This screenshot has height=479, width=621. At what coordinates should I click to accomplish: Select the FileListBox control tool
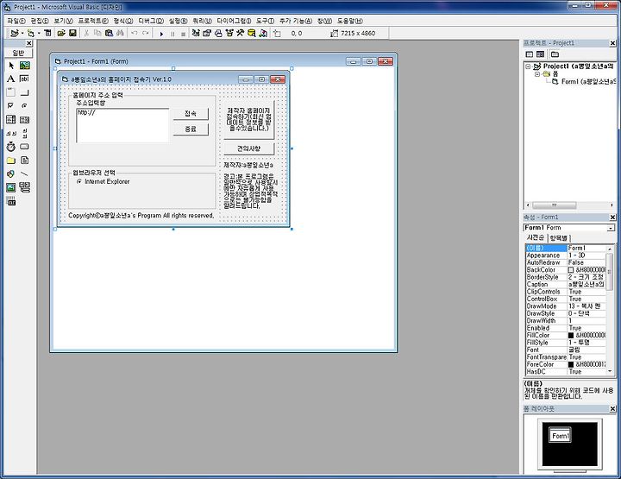pyautogui.click(x=24, y=160)
